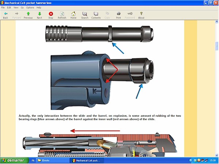The width and height of the screenshot is (219, 164).
Task: Expand hidden system tray icons arrow
Action: 191,160
